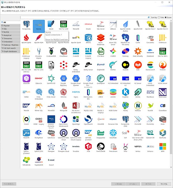Filter by Hadoop / BigData category
Screen dimensions: 173x188
click(10, 45)
